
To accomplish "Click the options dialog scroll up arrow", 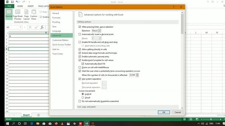I will coord(182,13).
